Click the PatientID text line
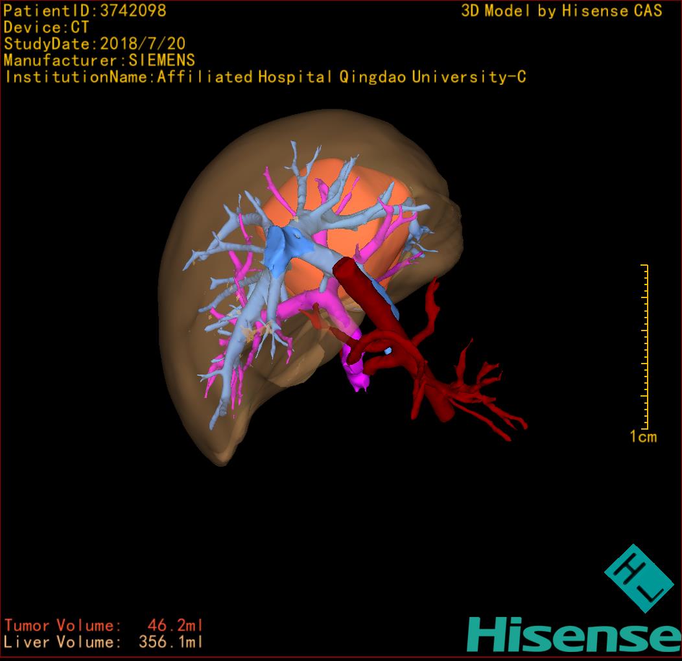 pyautogui.click(x=85, y=10)
